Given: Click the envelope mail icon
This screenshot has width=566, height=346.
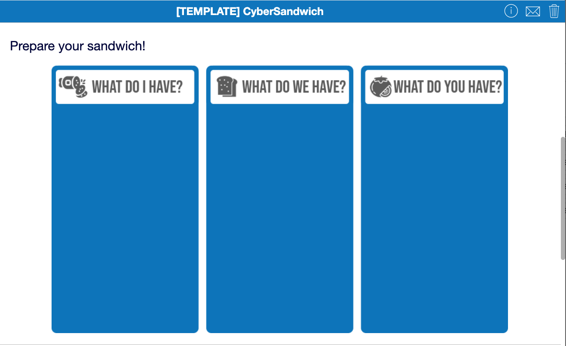Looking at the screenshot, I should pos(532,12).
